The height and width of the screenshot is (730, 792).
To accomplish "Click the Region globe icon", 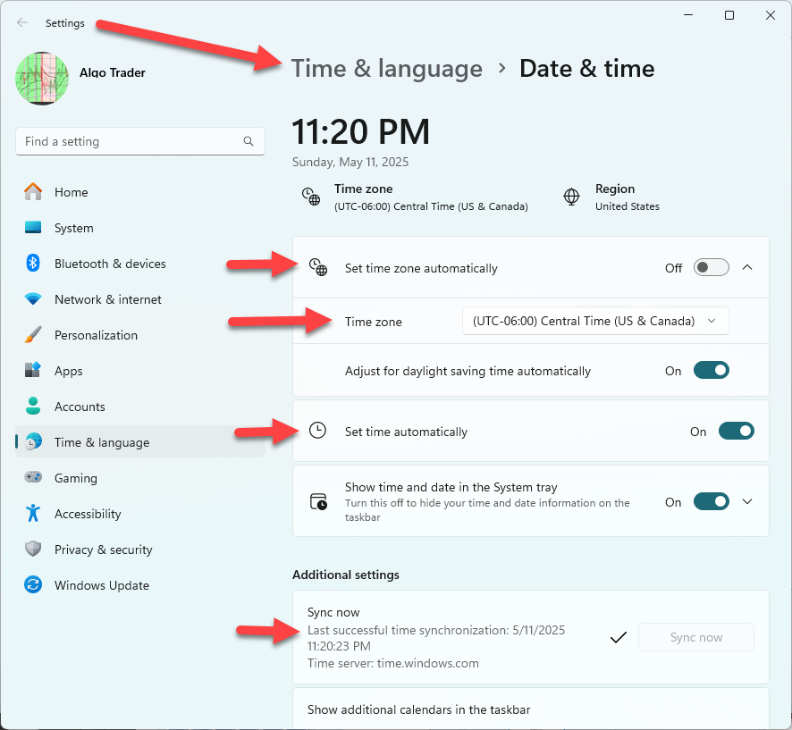I will point(571,197).
